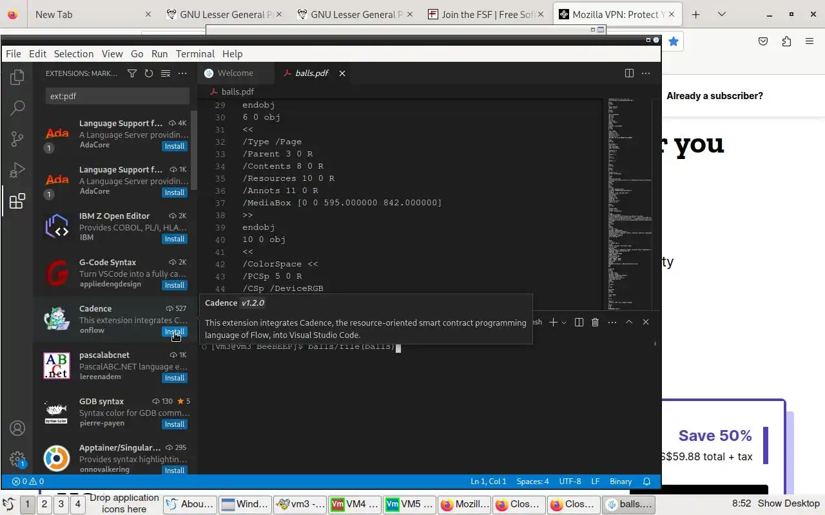Split the terminal pane
This screenshot has width=825, height=515.
point(579,322)
